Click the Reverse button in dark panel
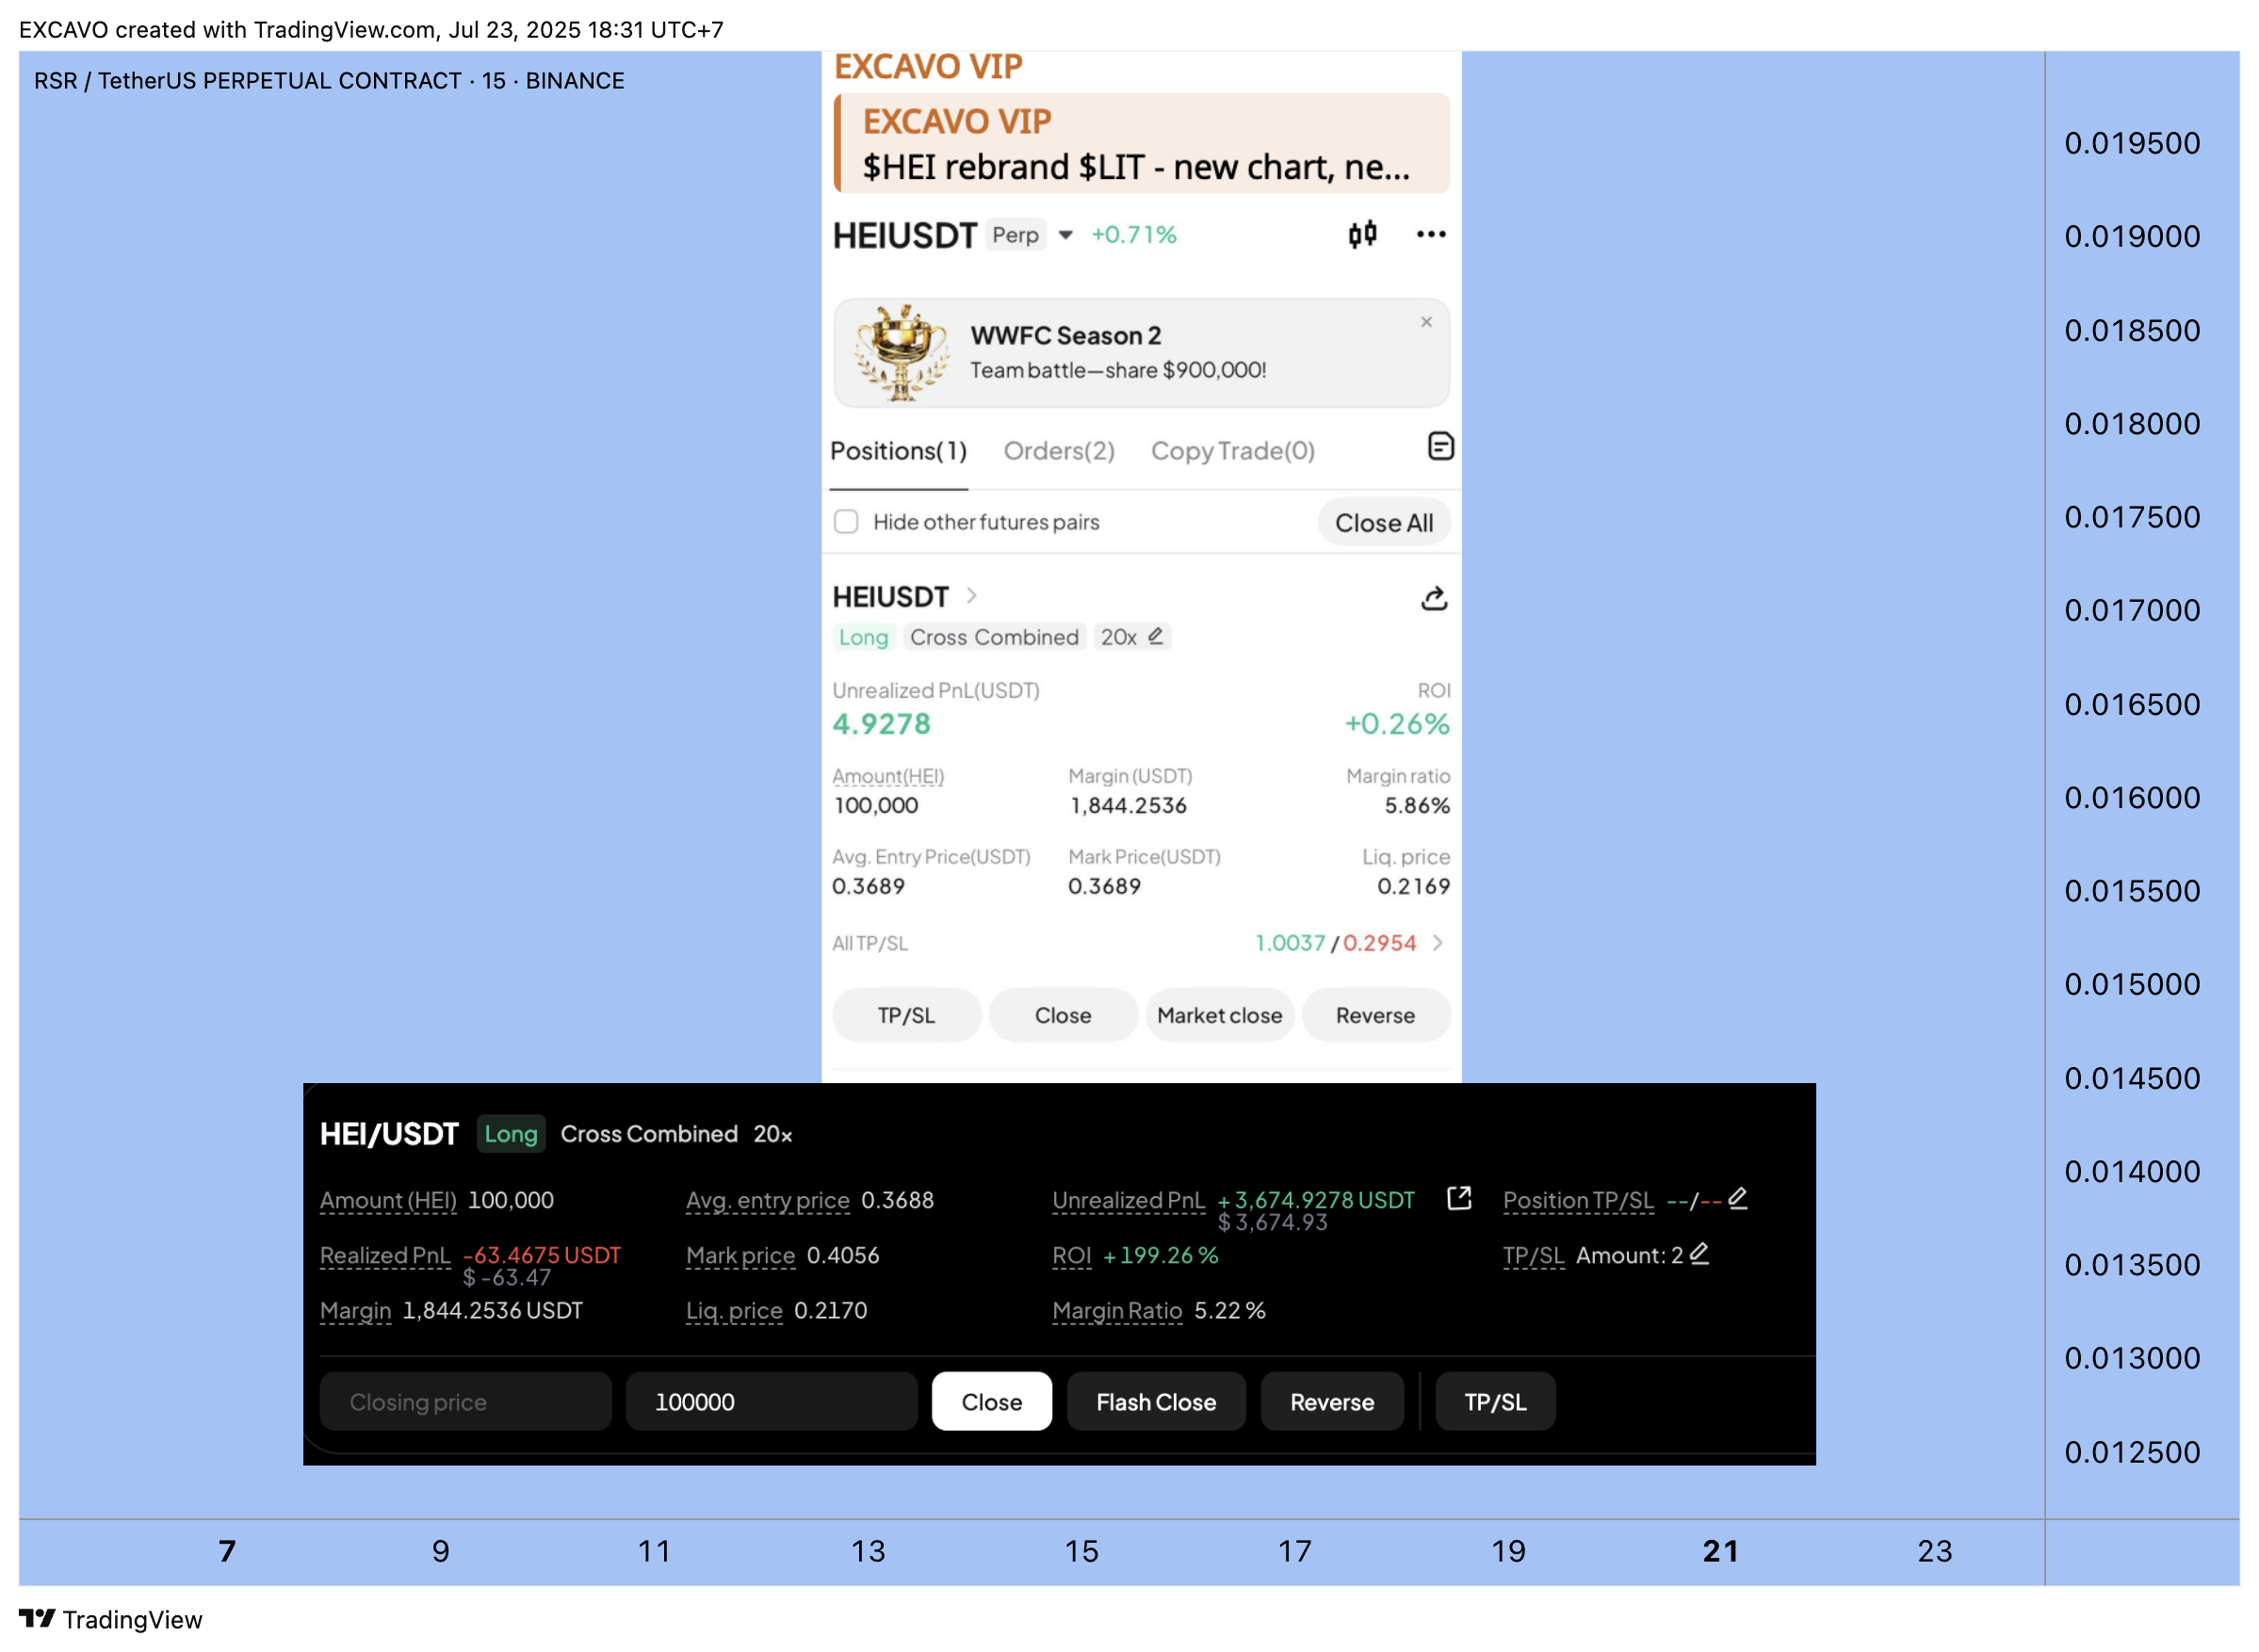The height and width of the screenshot is (1652, 2259). coord(1332,1402)
